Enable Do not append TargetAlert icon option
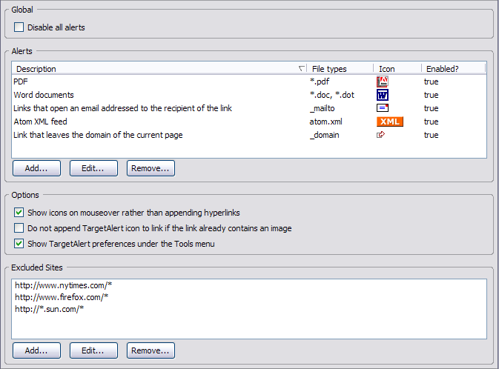The width and height of the screenshot is (499, 369). [19, 228]
